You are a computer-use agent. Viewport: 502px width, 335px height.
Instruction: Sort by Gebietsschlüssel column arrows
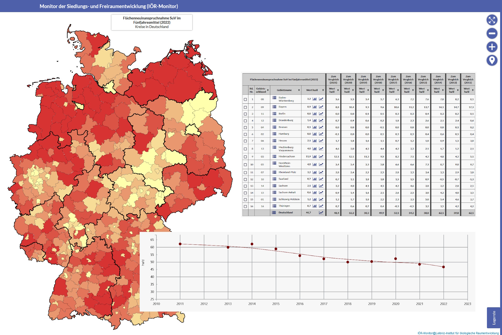(x=268, y=90)
